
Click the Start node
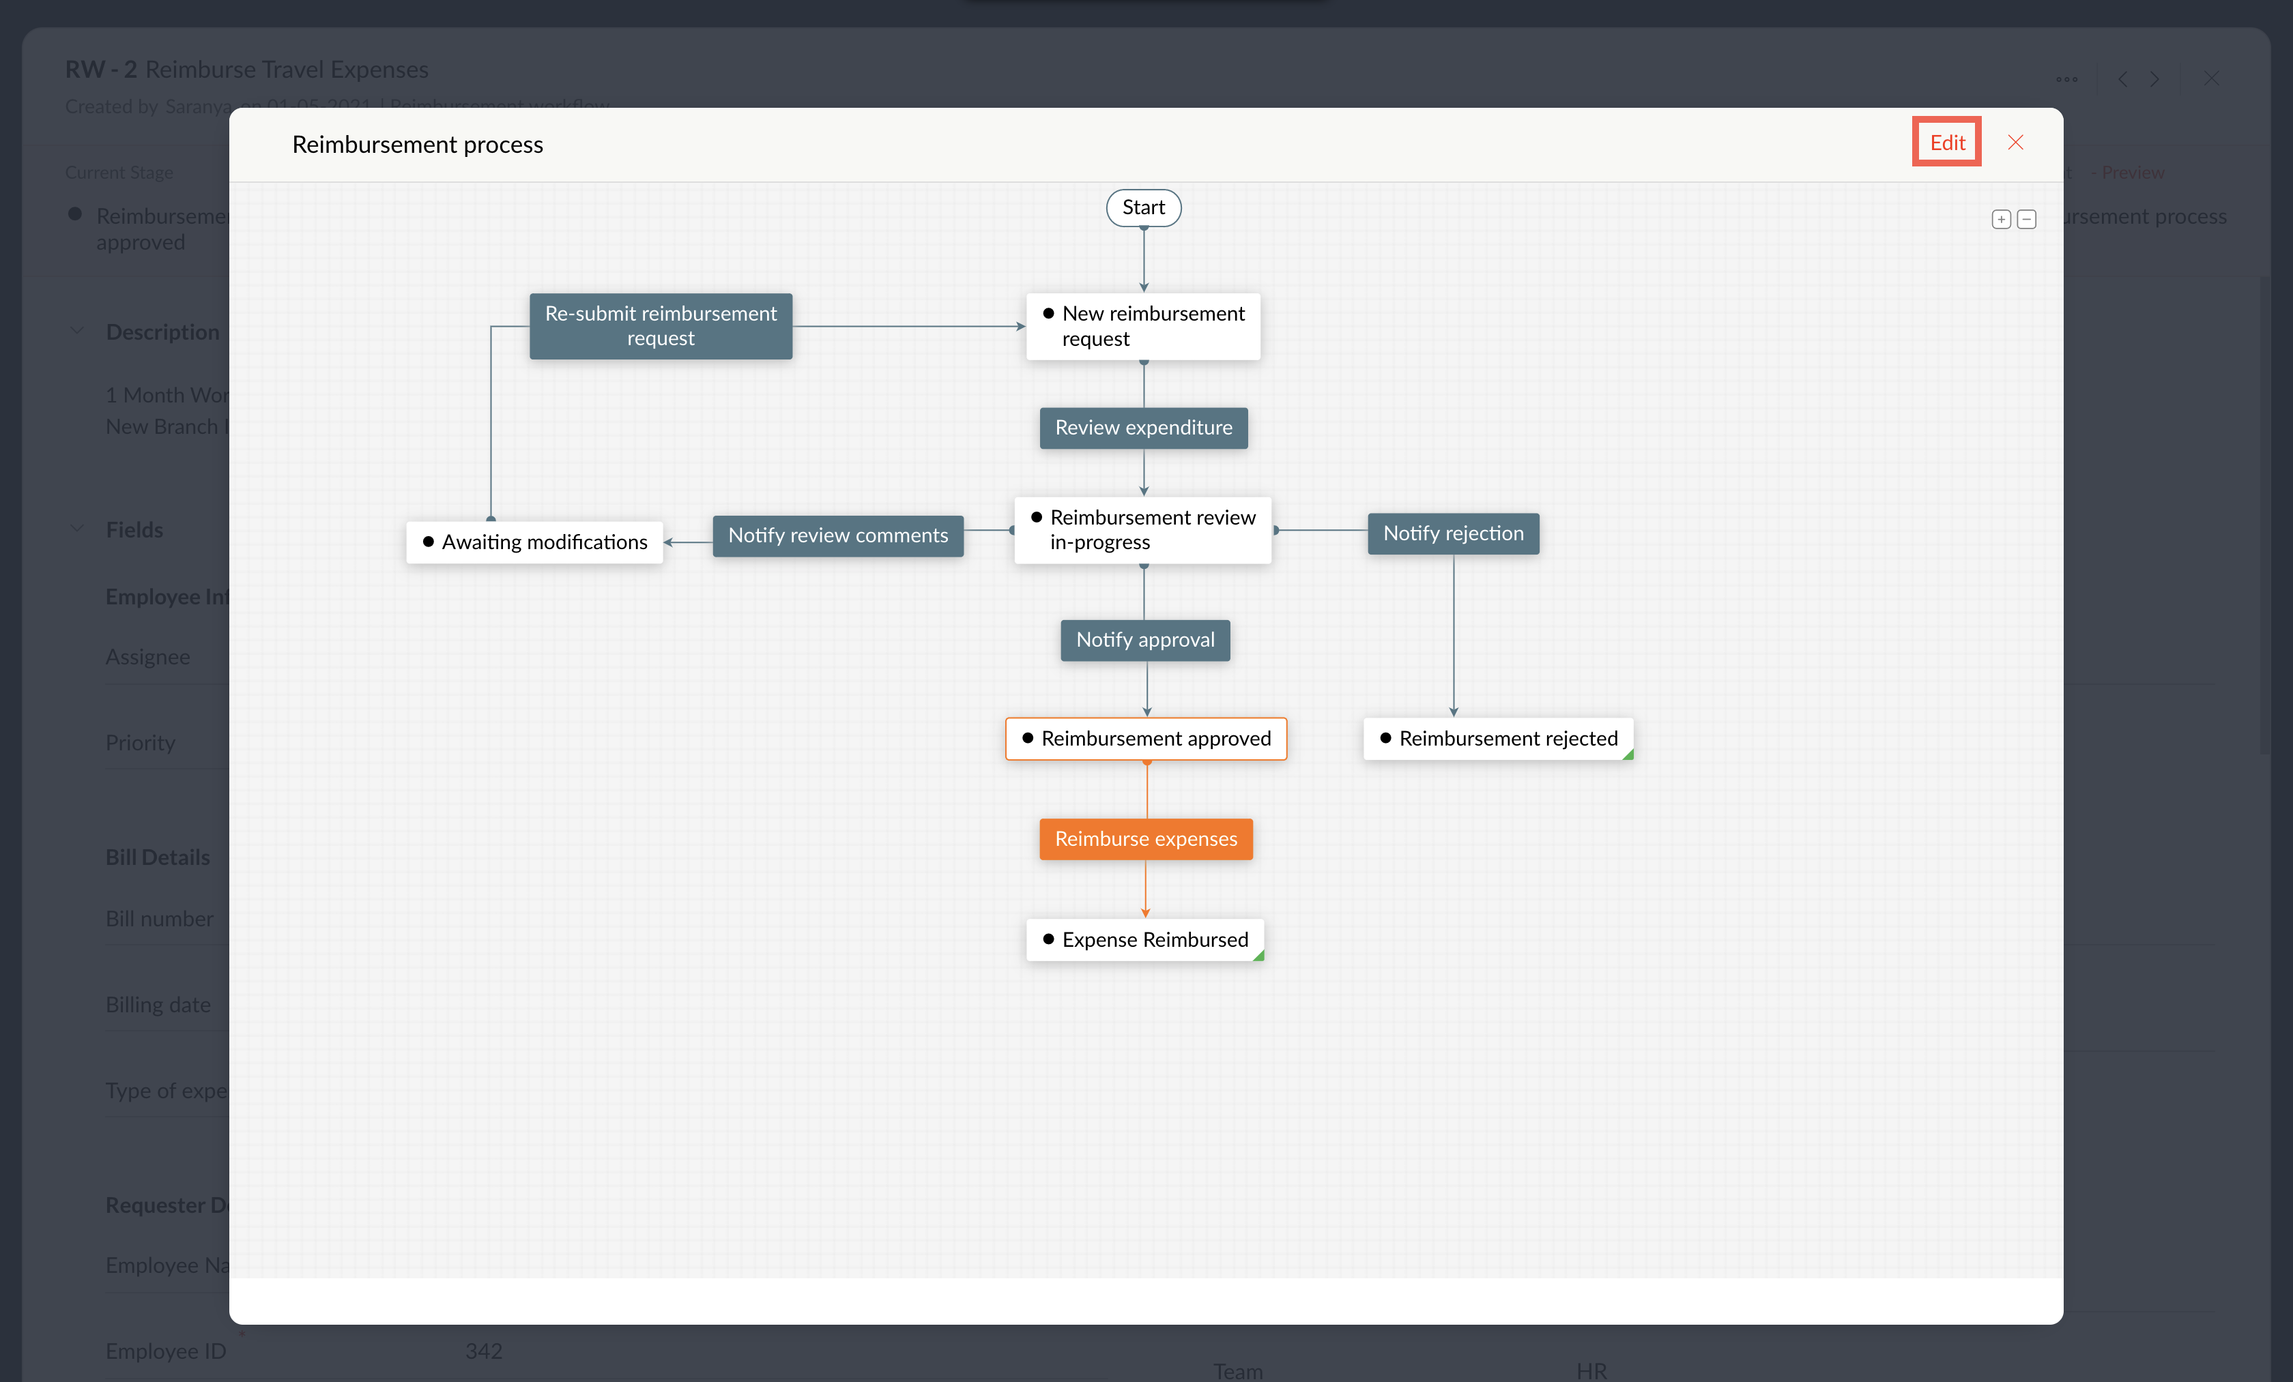click(1143, 207)
